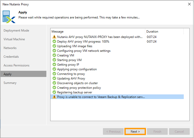Click the Duration column header
Image resolution: width=194 pixels, height=138 pixels.
pos(164,32)
